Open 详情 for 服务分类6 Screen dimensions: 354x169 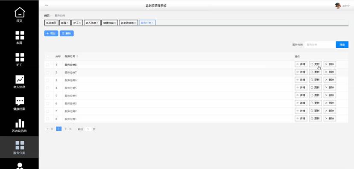pyautogui.click(x=301, y=80)
